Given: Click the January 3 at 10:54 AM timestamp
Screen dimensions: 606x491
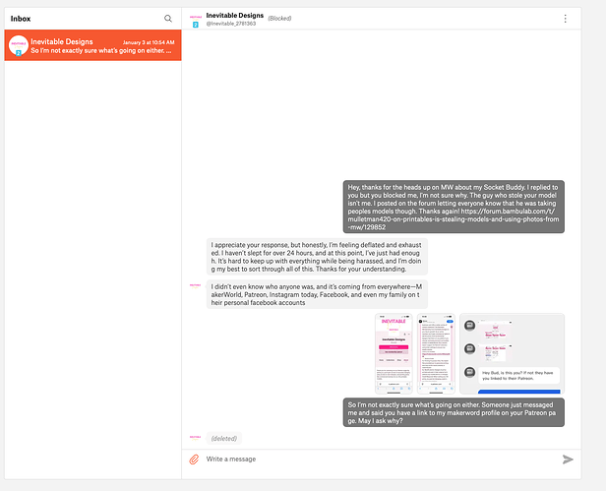Looking at the screenshot, I should click(149, 42).
